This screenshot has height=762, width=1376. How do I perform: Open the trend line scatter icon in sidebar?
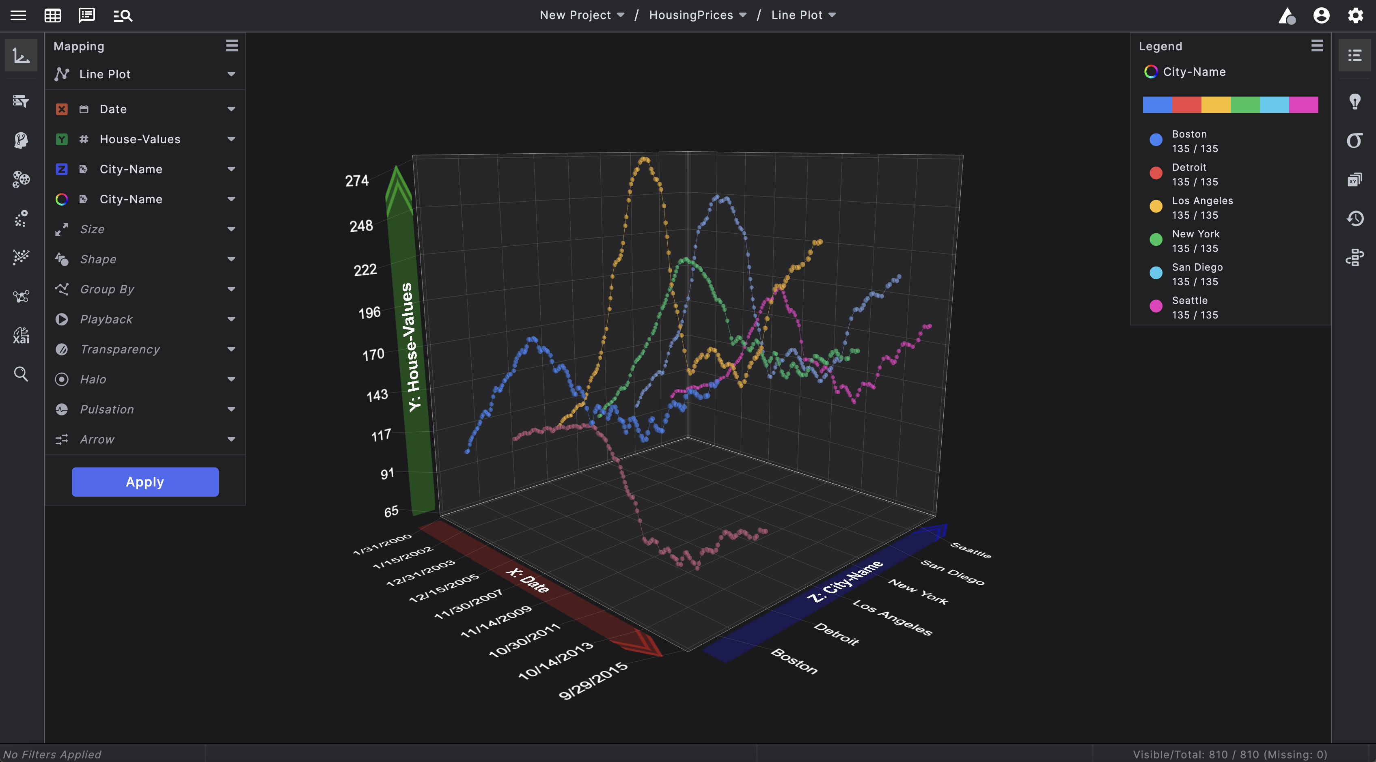click(x=22, y=257)
